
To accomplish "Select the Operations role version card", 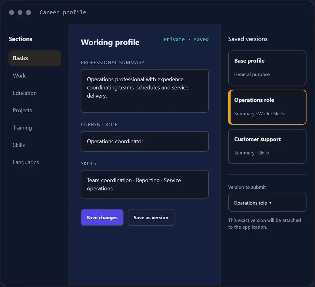I will point(267,107).
